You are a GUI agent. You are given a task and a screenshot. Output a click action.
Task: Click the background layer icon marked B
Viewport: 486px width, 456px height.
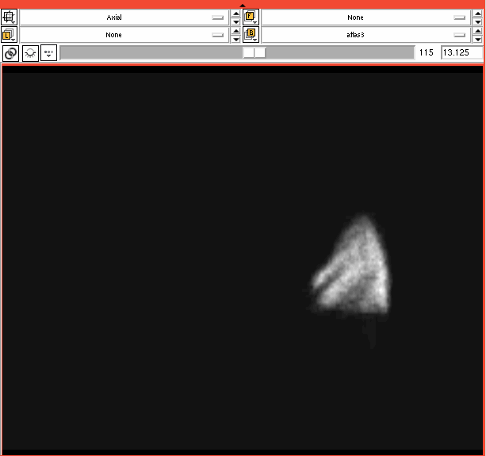pos(251,35)
